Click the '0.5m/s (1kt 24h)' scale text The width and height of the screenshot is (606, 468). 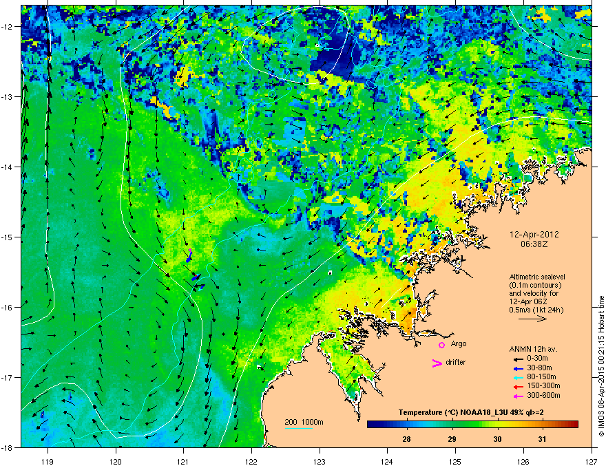tap(536, 310)
